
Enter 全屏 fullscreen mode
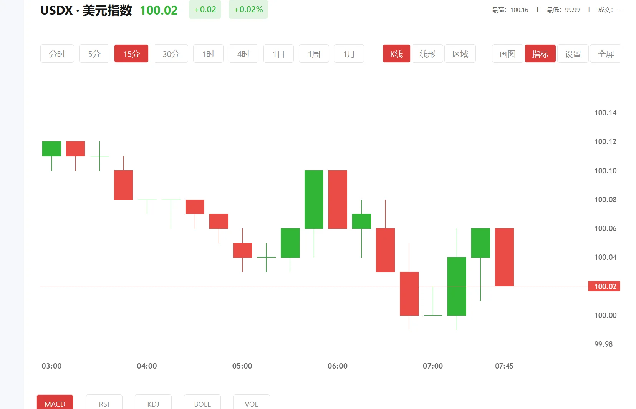pyautogui.click(x=606, y=54)
